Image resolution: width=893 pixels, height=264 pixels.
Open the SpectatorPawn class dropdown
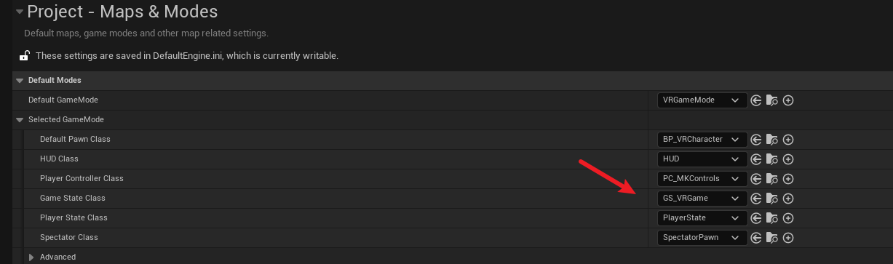point(702,238)
